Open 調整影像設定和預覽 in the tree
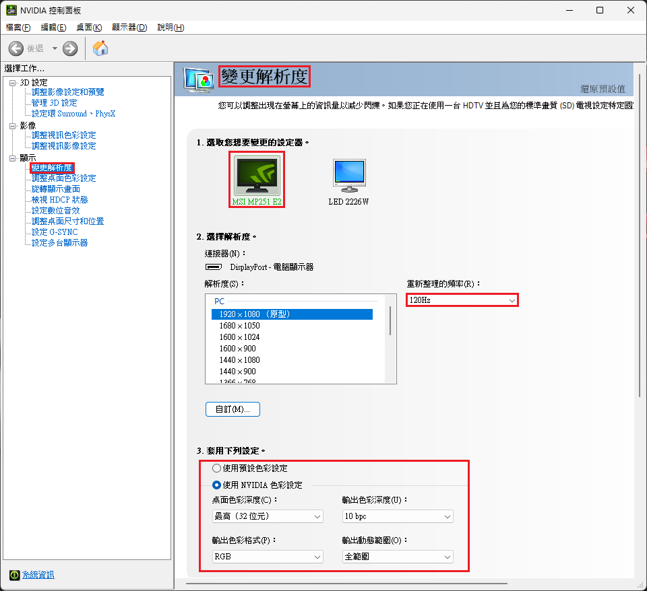647x591 pixels. [x=67, y=92]
